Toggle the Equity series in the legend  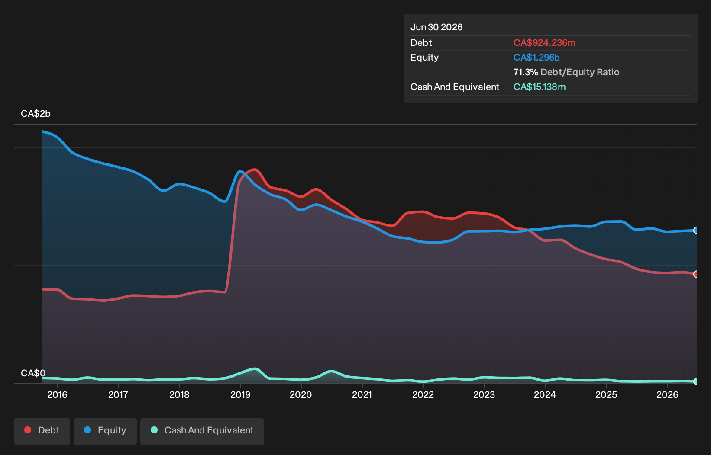click(x=105, y=431)
